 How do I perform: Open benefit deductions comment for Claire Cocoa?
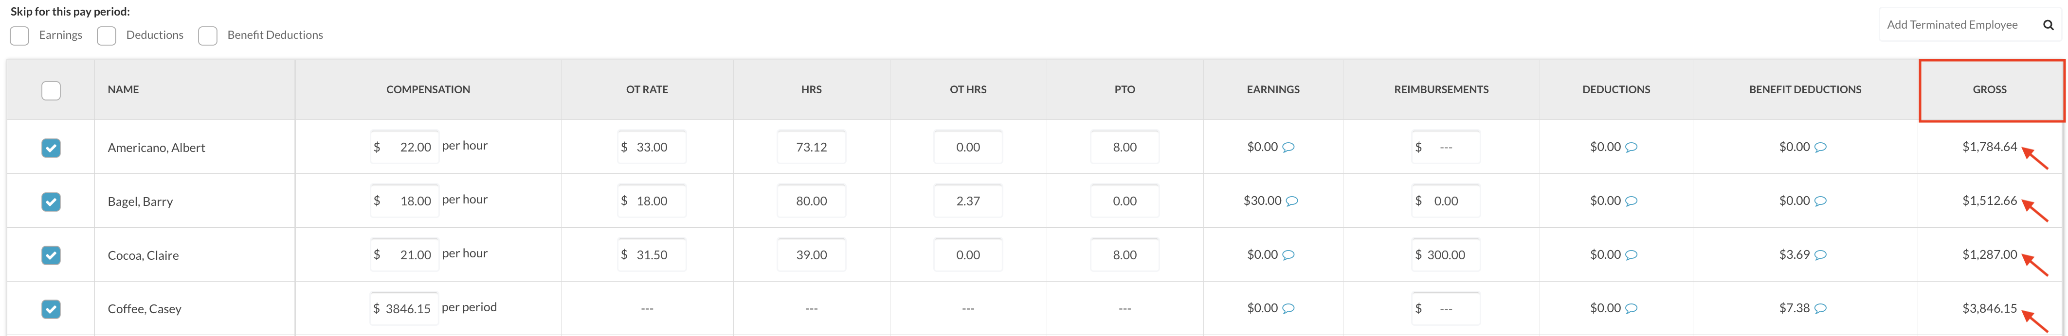coord(1821,255)
